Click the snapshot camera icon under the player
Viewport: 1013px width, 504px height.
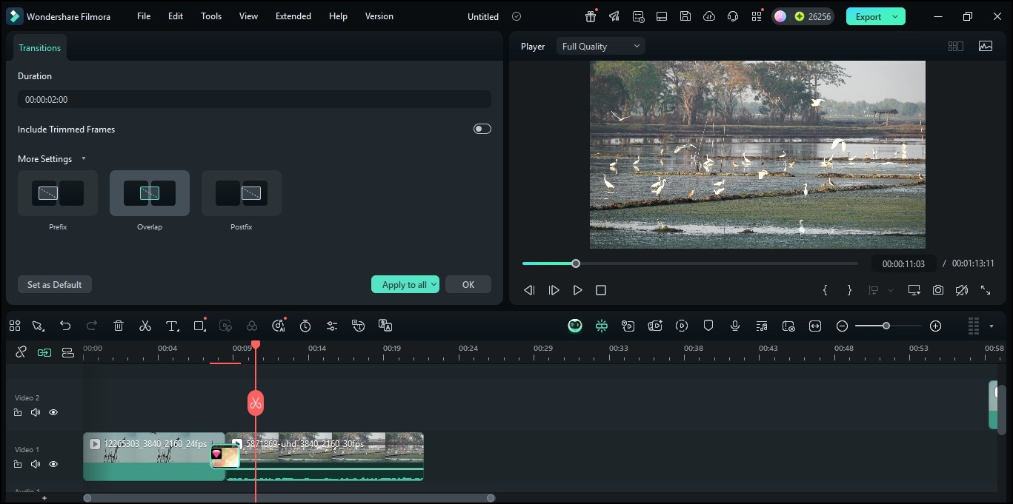[x=937, y=289]
